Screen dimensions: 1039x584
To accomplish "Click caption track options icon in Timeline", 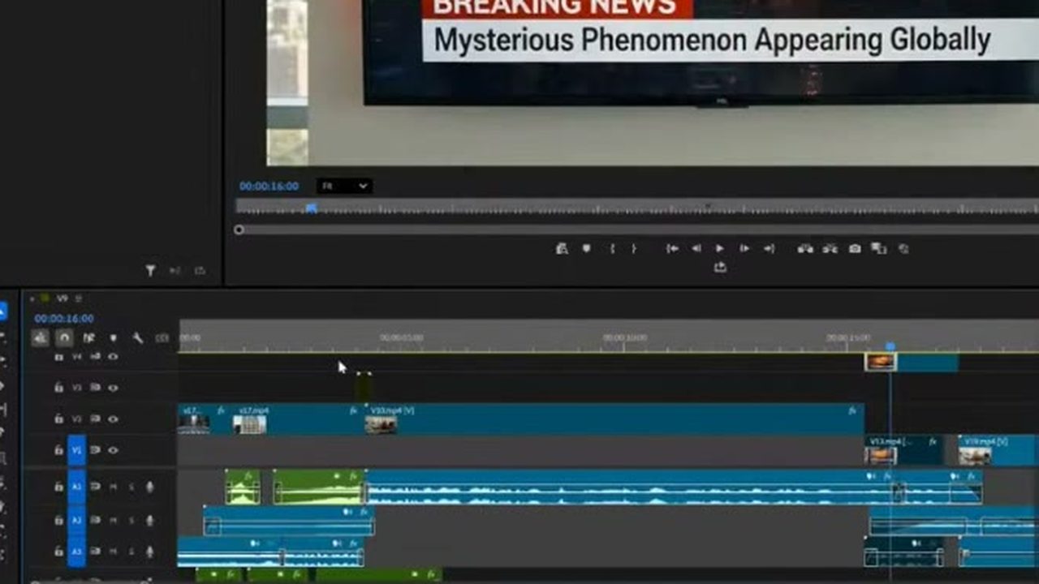I will pyautogui.click(x=162, y=337).
